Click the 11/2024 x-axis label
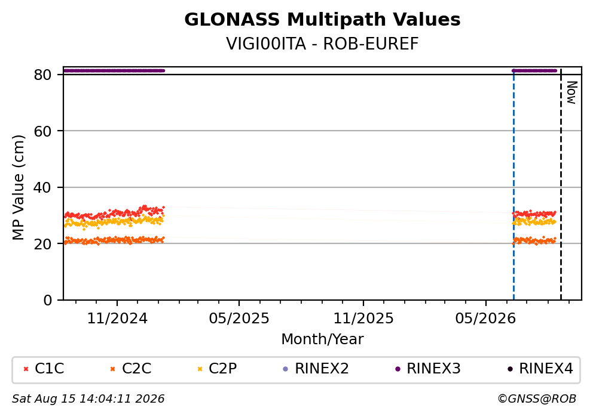 (x=117, y=319)
